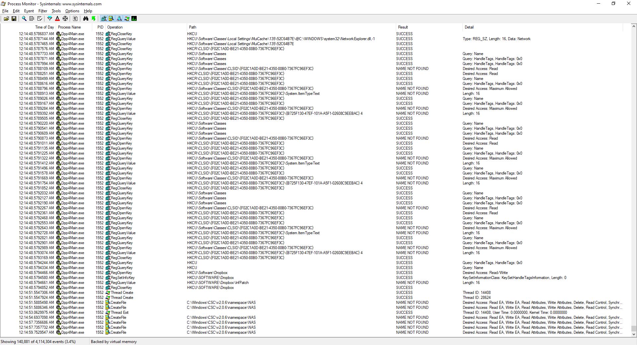
Task: Click the vertical scrollbar down arrow
Action: [633, 334]
